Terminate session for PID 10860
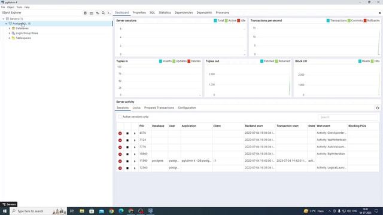The height and width of the screenshot is (215, 383). [120, 154]
